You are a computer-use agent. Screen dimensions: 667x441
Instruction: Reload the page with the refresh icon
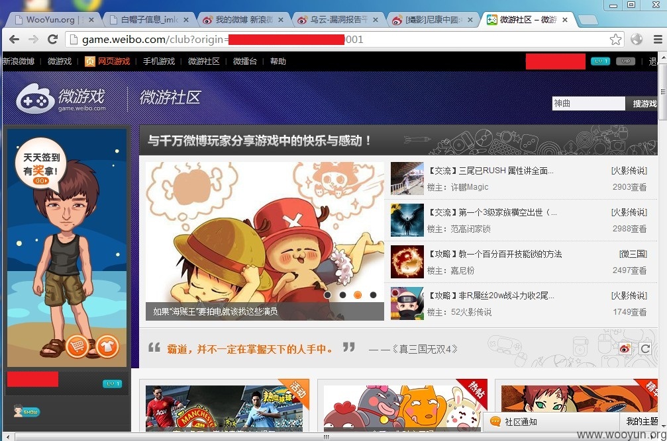click(52, 40)
